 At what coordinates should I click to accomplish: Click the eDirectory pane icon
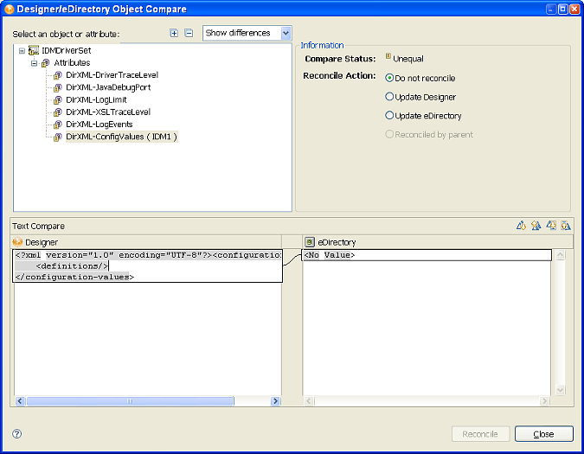click(x=310, y=242)
